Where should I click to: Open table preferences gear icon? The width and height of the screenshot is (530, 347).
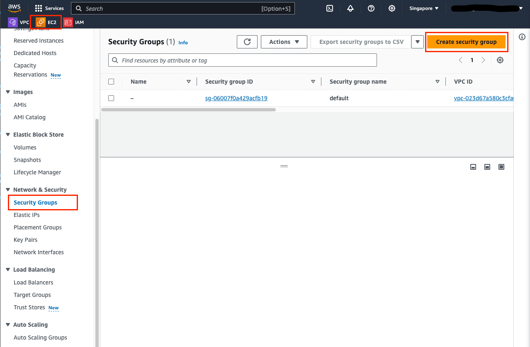[500, 60]
